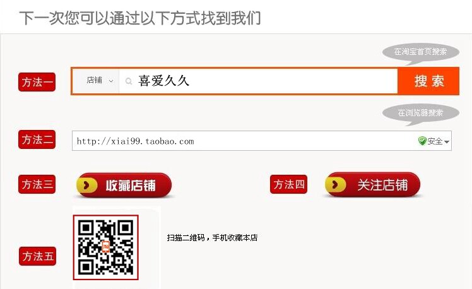Image resolution: width=472 pixels, height=289 pixels.
Task: Click the 在淘宝首页搜索 speech bubble
Action: 420,52
